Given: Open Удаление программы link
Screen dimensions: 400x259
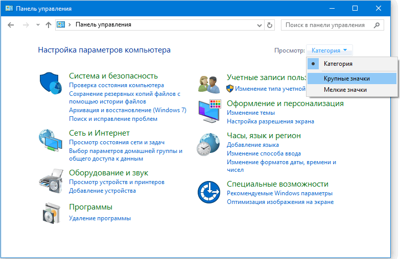Looking at the screenshot, I should (x=100, y=218).
